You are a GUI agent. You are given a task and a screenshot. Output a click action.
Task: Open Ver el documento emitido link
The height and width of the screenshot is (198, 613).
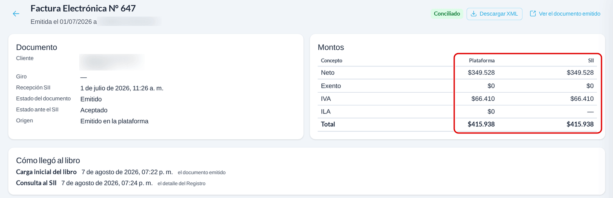[565, 14]
